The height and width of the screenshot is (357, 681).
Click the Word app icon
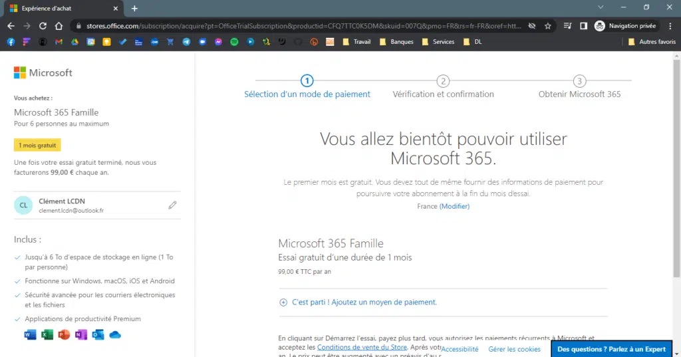coord(30,335)
